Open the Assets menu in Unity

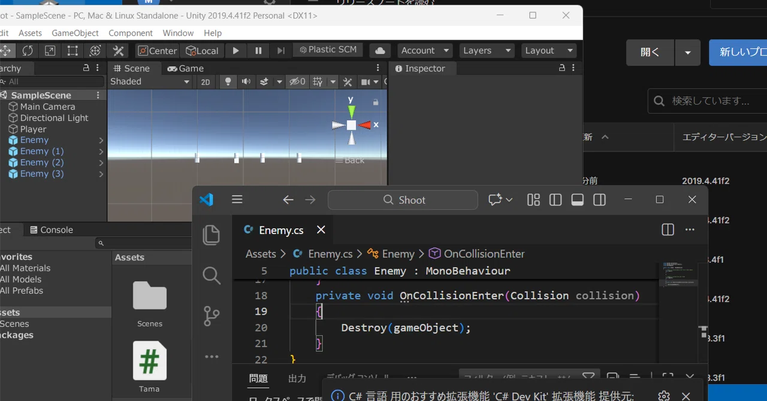coord(30,33)
